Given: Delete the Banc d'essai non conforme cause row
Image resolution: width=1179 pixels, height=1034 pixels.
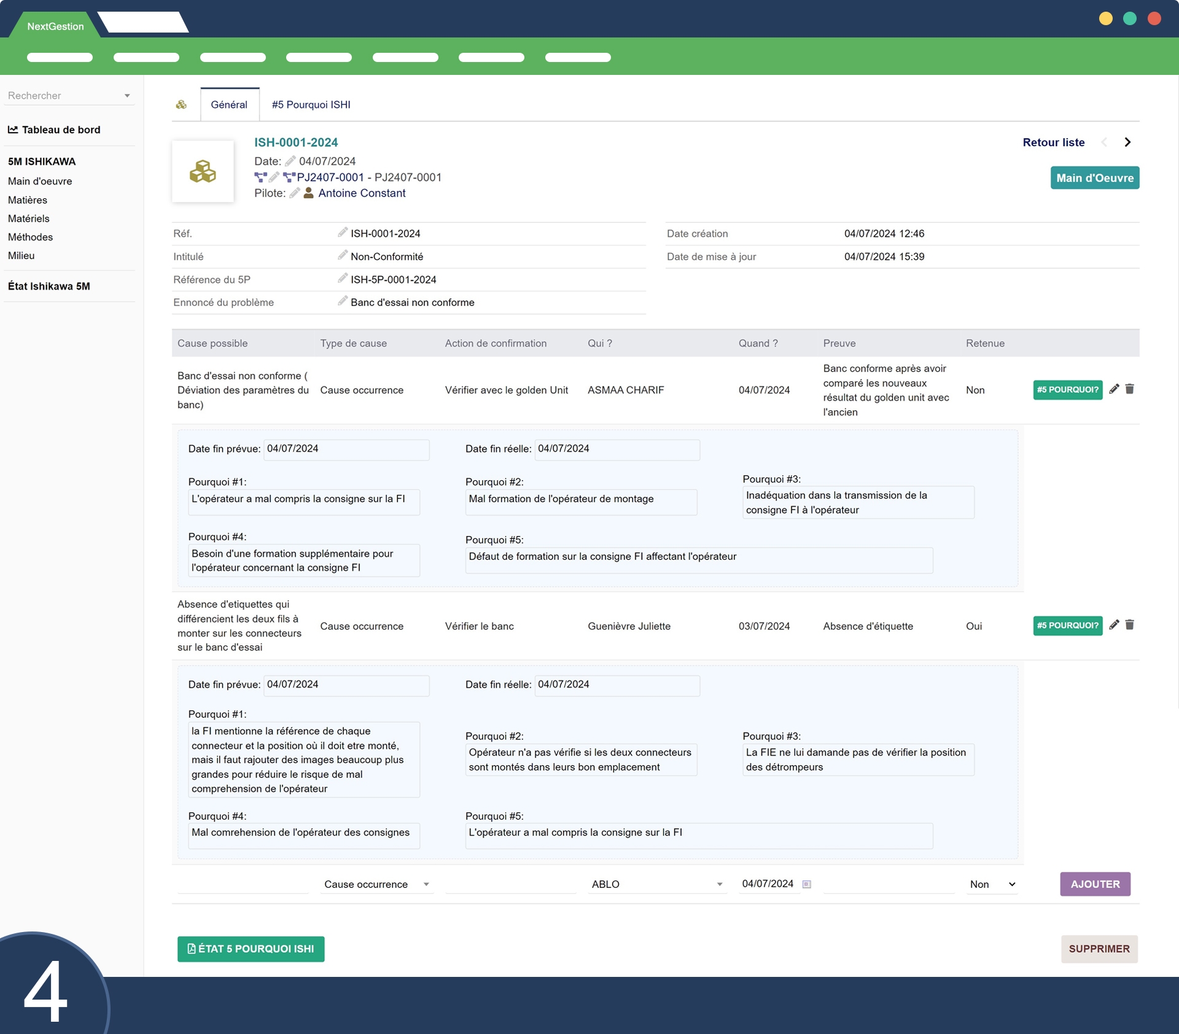Looking at the screenshot, I should pos(1129,389).
